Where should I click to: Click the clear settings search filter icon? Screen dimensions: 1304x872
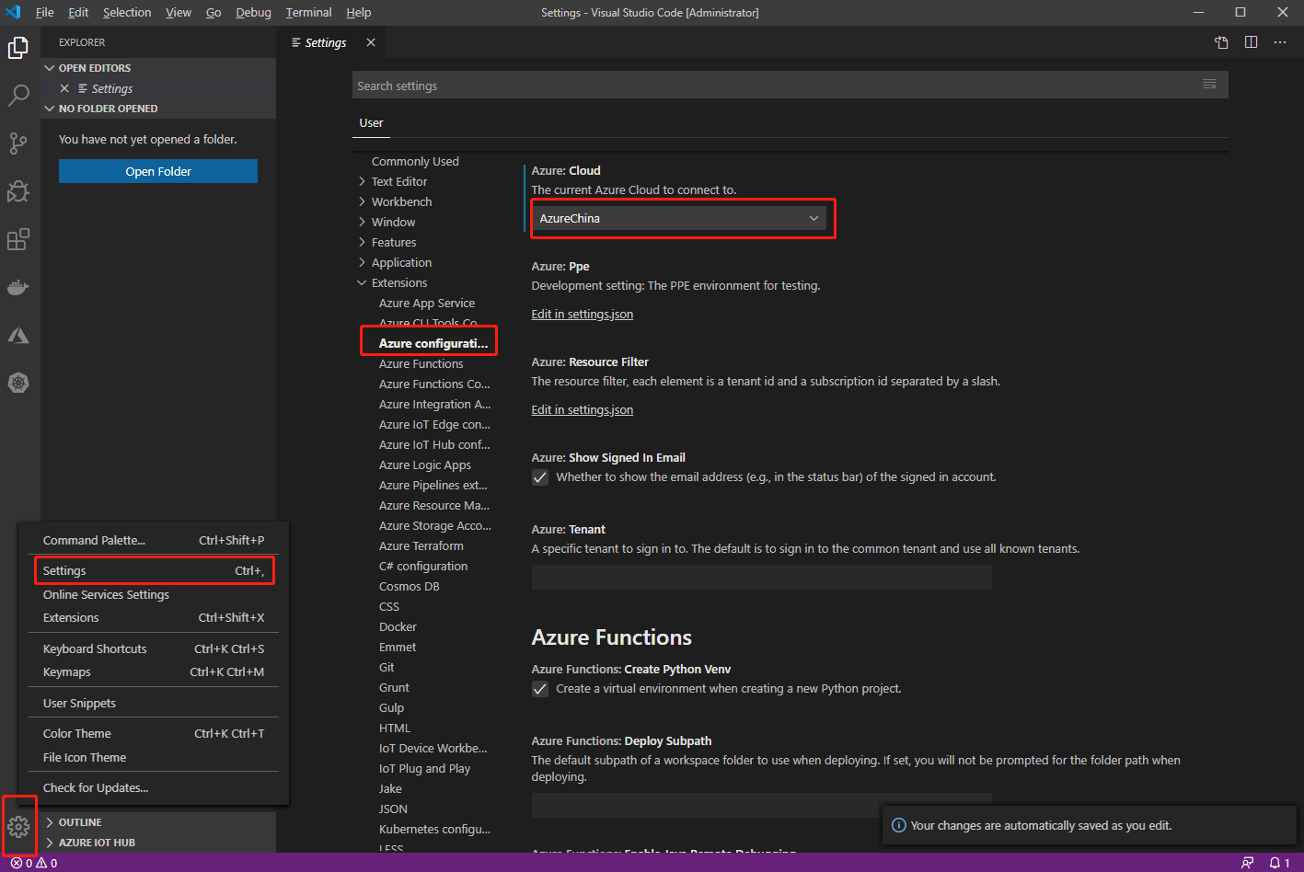1209,85
